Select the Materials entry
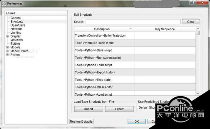This screenshot has height=129, width=210. (x=16, y=40)
